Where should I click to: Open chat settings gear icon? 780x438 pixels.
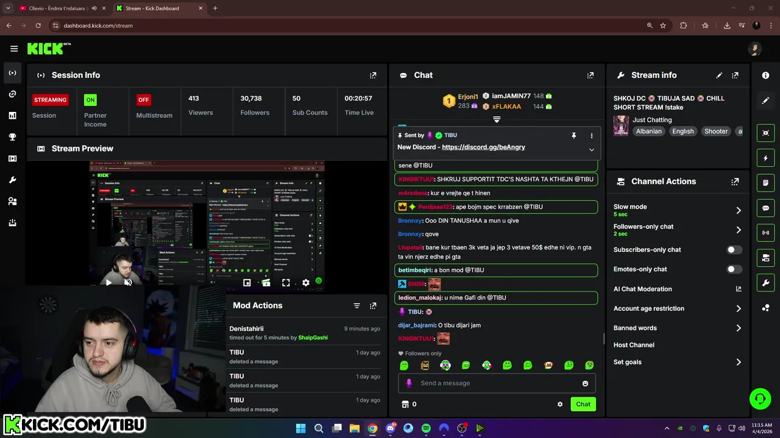pyautogui.click(x=560, y=404)
